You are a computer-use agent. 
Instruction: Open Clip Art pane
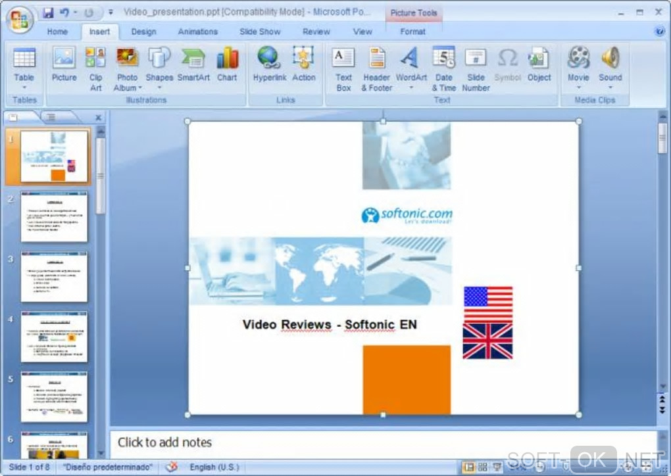click(x=96, y=69)
